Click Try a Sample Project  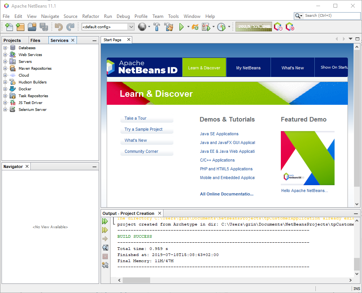point(147,129)
